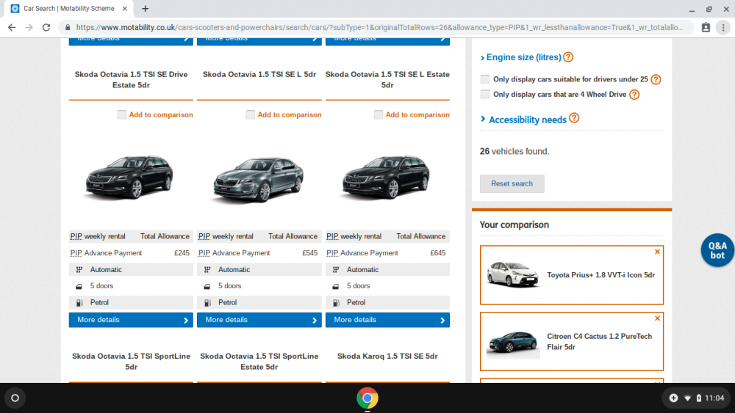Screen dimensions: 735x413
Task: Open Skoda Octavia 1.5 TSI SE Drive Estate title
Action: 131,79
